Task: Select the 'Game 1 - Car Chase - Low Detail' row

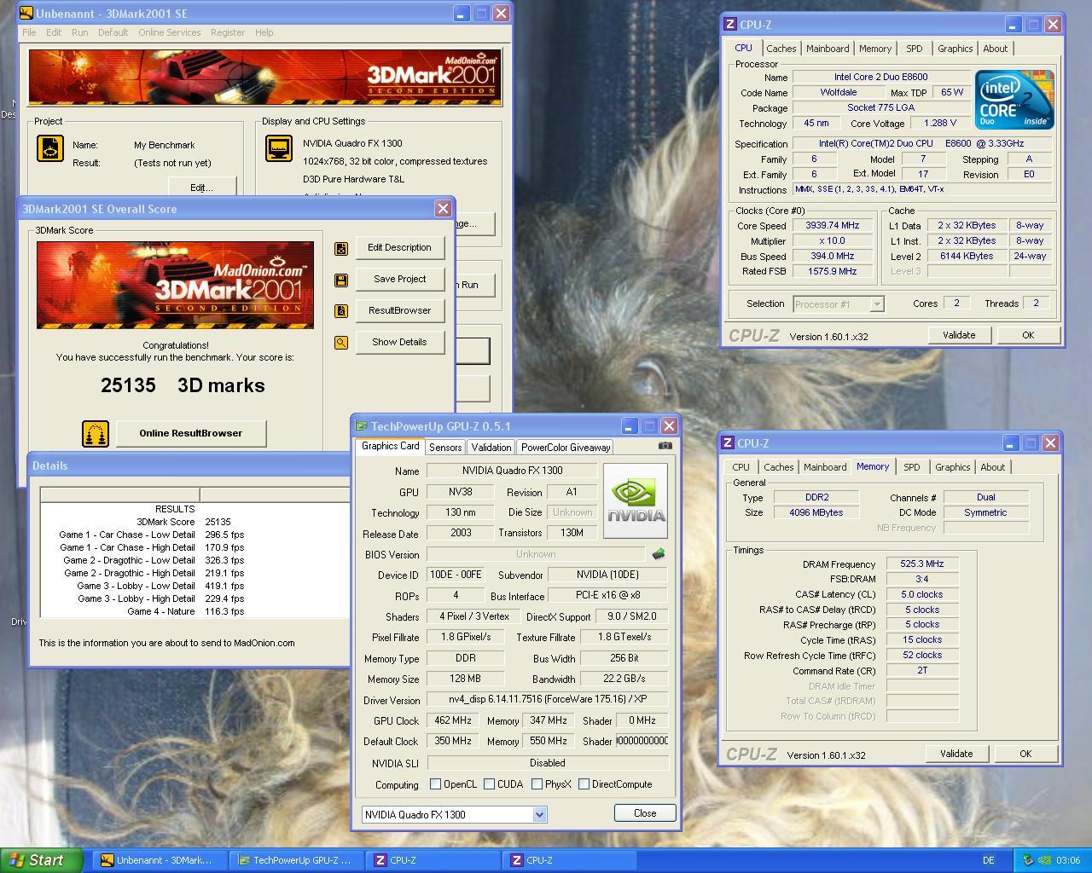Action: tap(195, 535)
